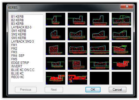Click the Next page button
This screenshot has height=100, width=139.
point(54,90)
